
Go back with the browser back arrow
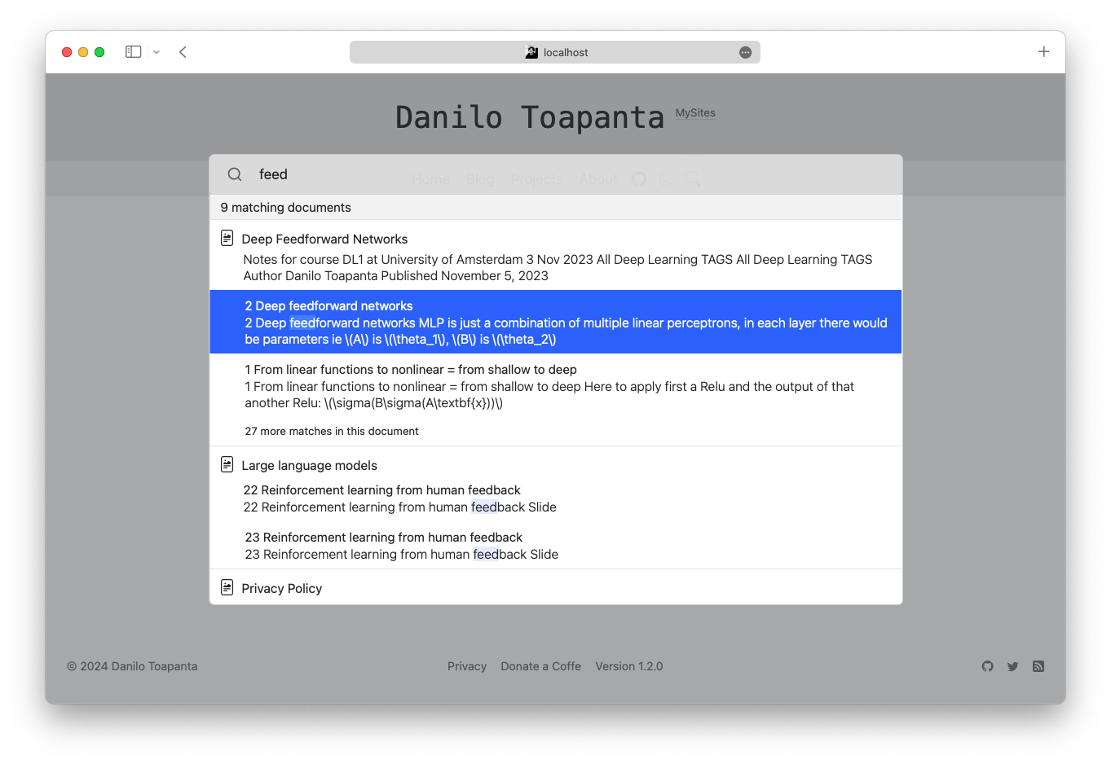[183, 52]
